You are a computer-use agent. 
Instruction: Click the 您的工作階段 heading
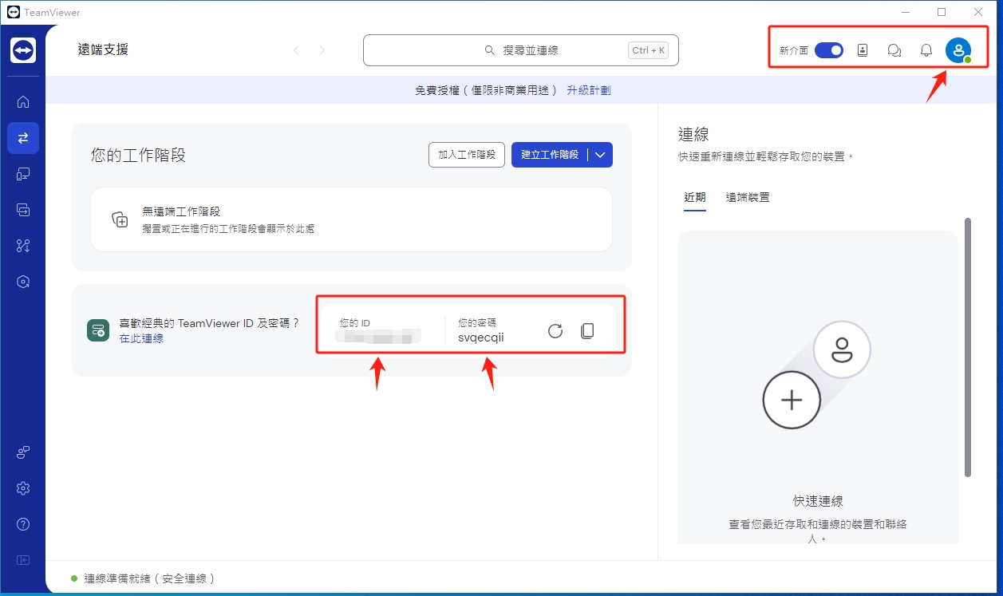[x=138, y=155]
